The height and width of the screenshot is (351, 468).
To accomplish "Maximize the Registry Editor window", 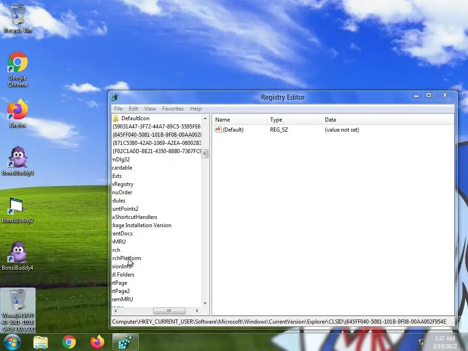I will coord(429,96).
